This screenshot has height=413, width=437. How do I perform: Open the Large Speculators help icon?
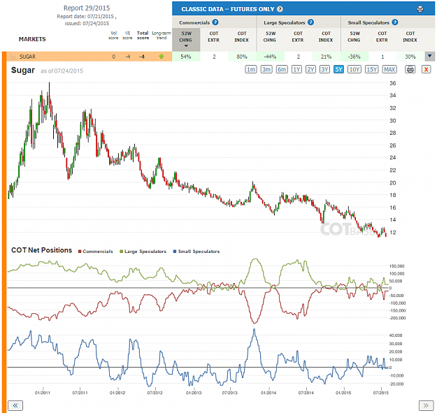point(310,22)
